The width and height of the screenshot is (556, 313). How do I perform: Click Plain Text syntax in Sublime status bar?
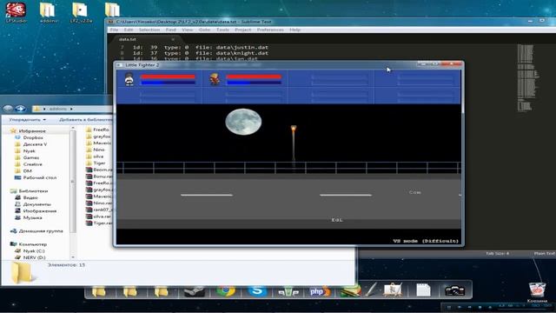(545, 253)
